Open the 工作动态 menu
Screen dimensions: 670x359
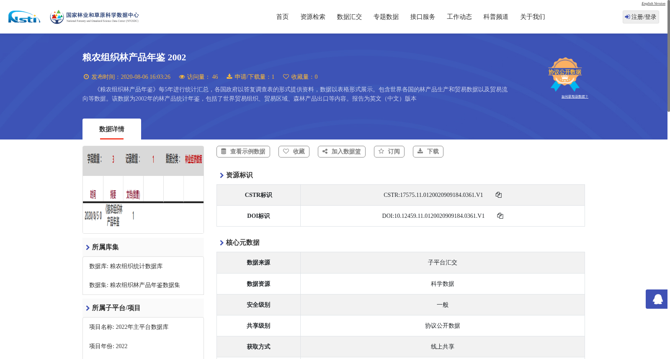pyautogui.click(x=459, y=17)
